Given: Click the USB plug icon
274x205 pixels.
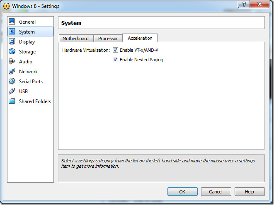Looking at the screenshot, I should (x=12, y=91).
